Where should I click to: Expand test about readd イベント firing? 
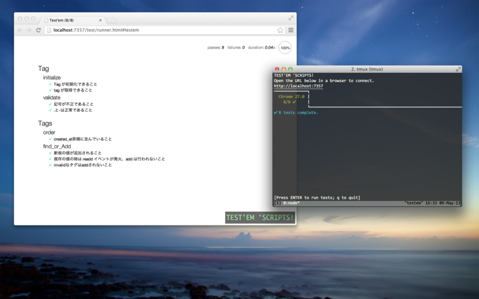click(x=109, y=159)
